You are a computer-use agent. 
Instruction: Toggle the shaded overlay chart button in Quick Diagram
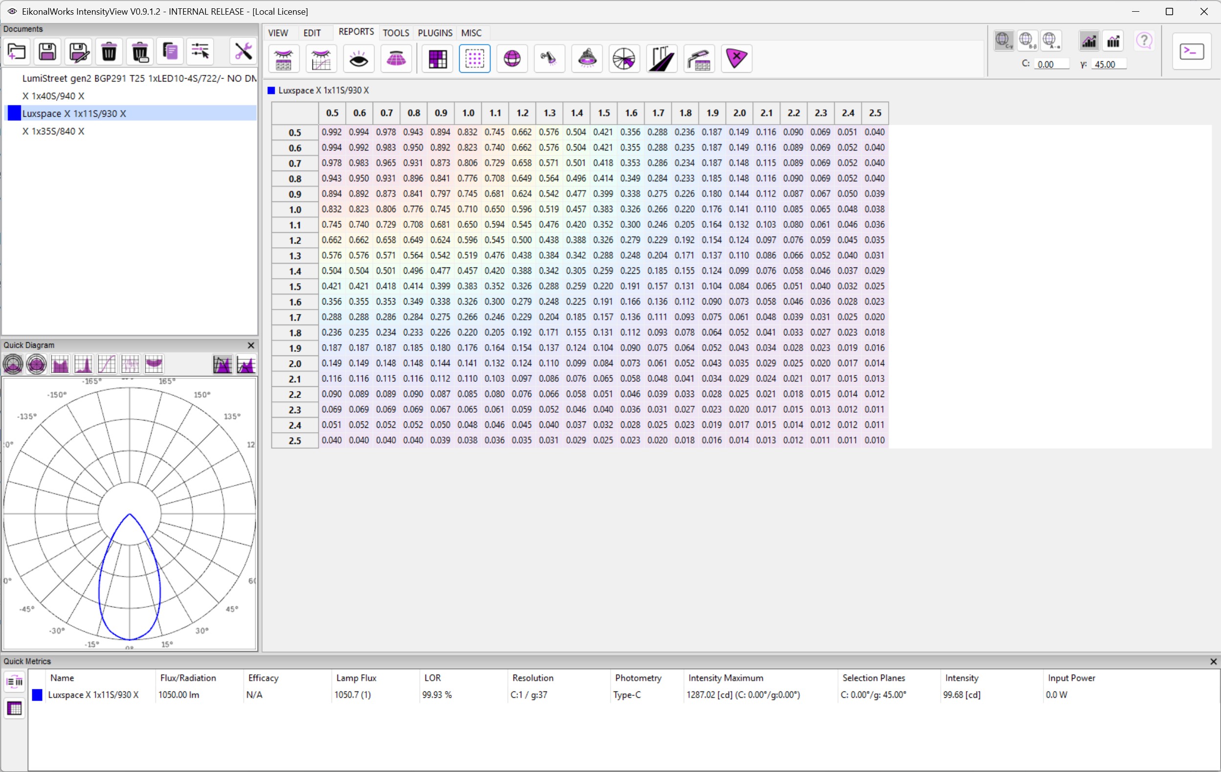222,364
